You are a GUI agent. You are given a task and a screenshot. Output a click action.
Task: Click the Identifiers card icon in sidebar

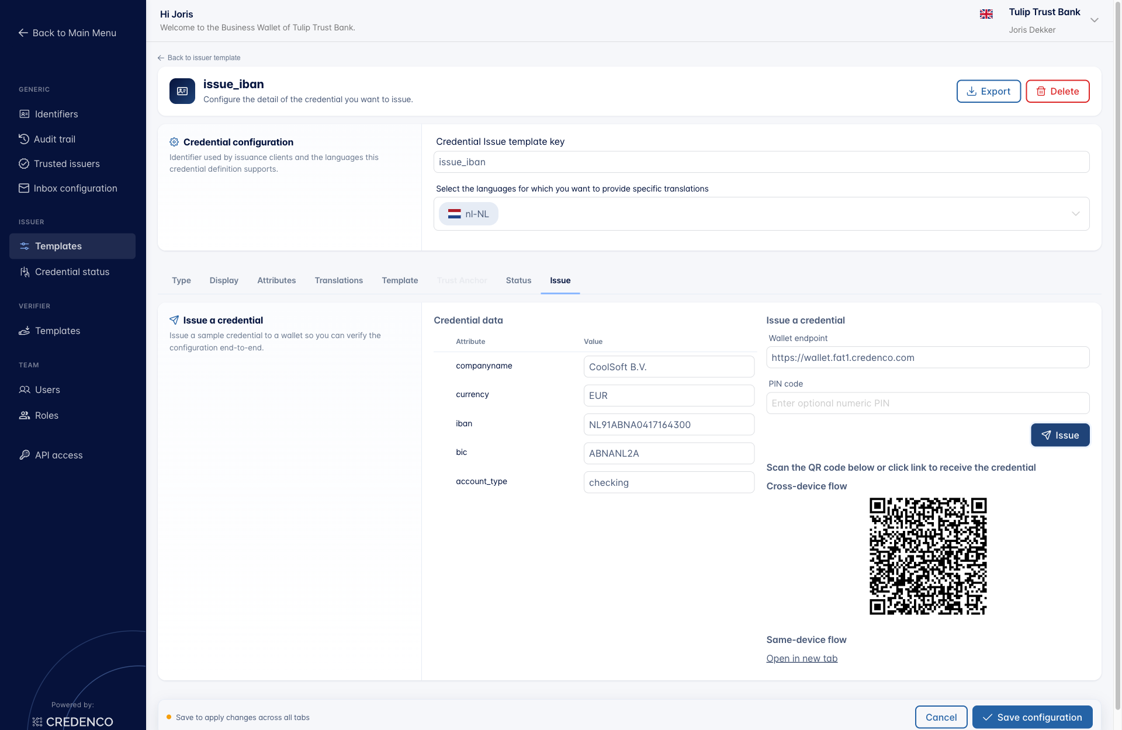(25, 114)
